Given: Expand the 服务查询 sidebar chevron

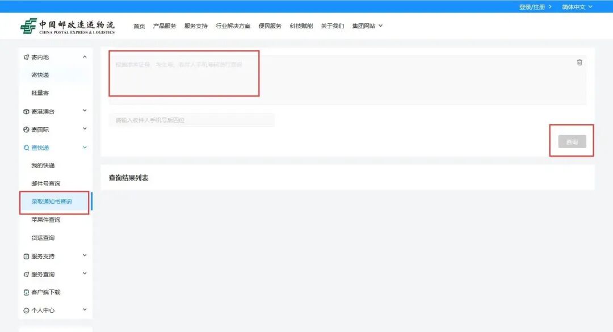Looking at the screenshot, I should pyautogui.click(x=85, y=274).
